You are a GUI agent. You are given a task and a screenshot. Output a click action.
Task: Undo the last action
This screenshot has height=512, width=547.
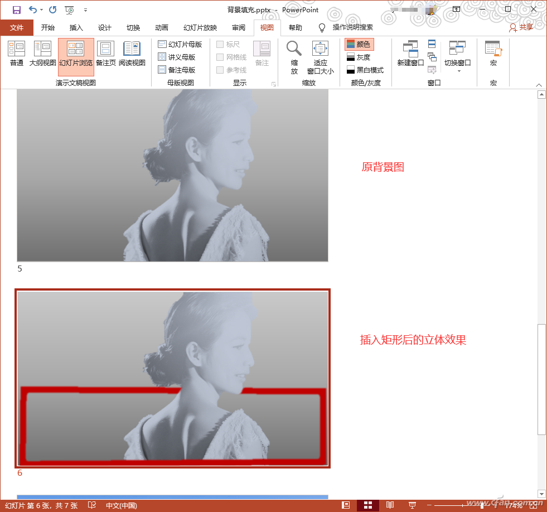32,10
